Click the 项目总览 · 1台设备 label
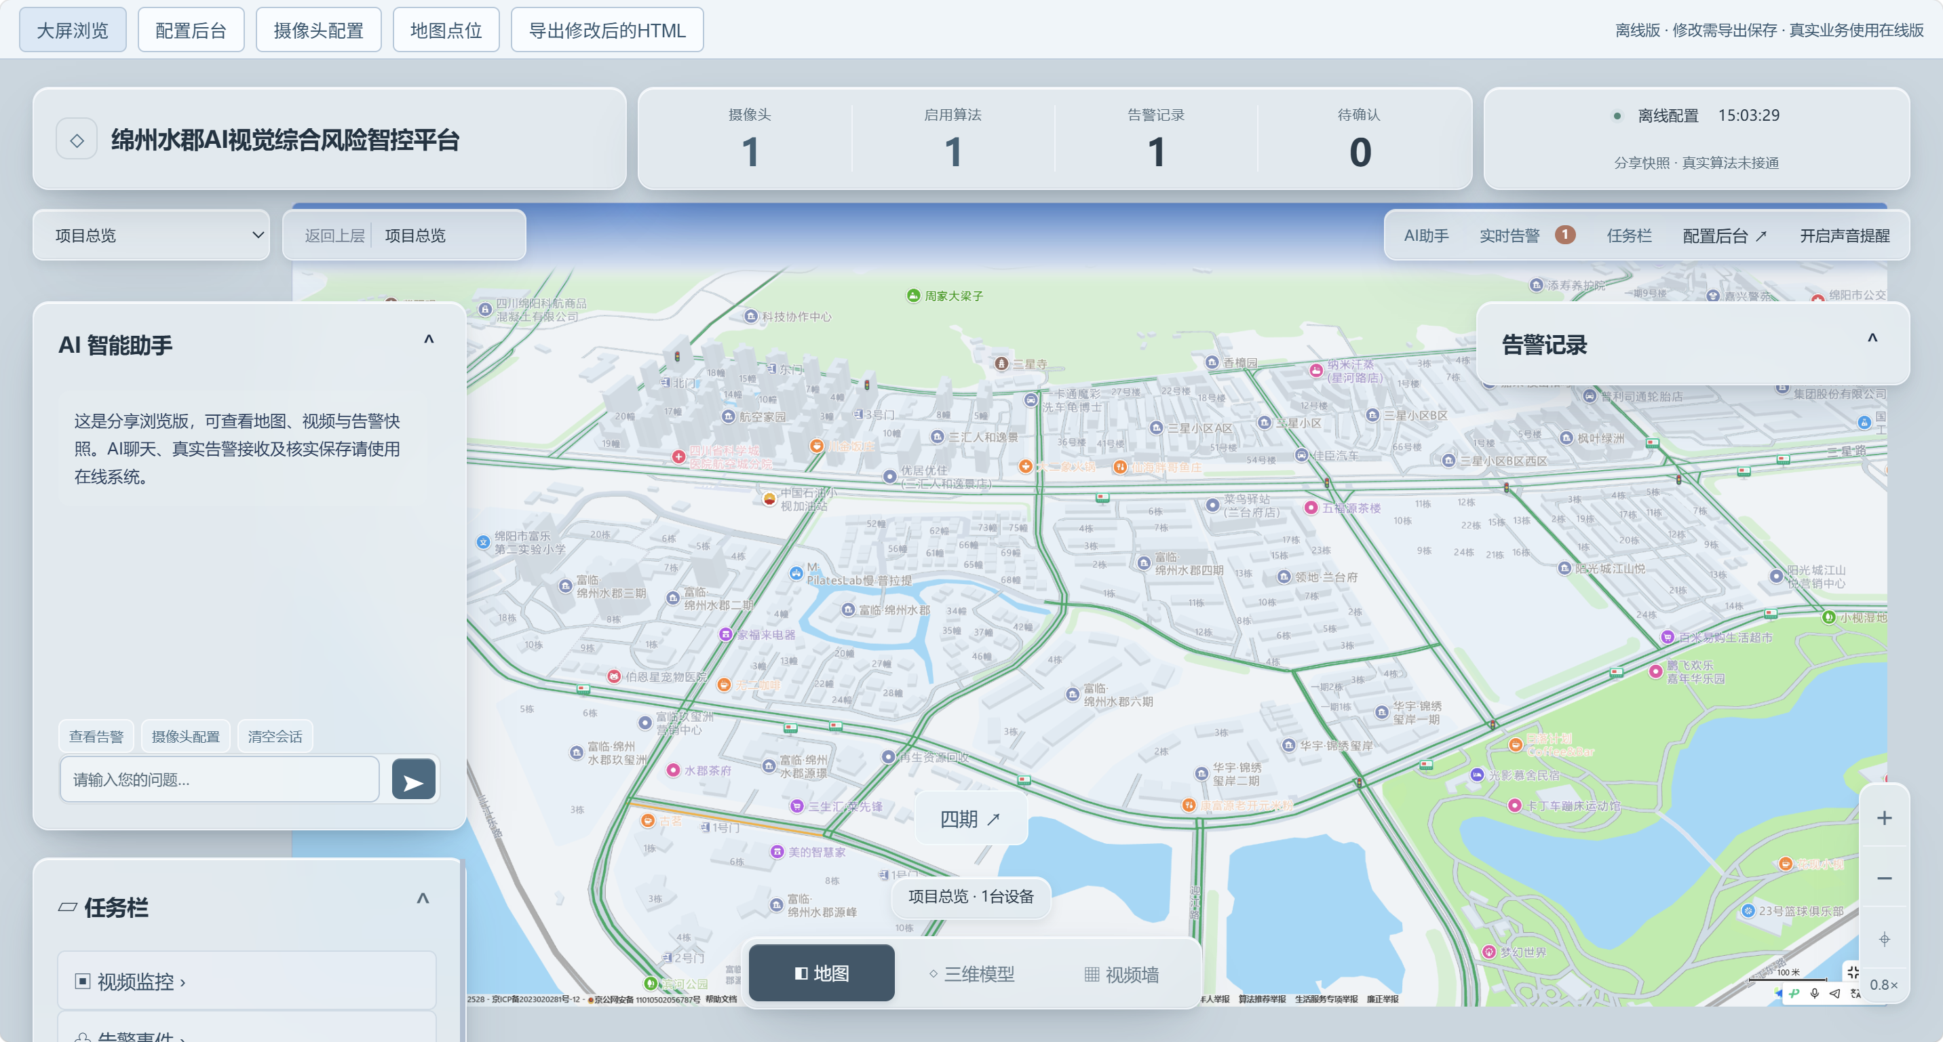Image resolution: width=1943 pixels, height=1042 pixels. tap(971, 896)
